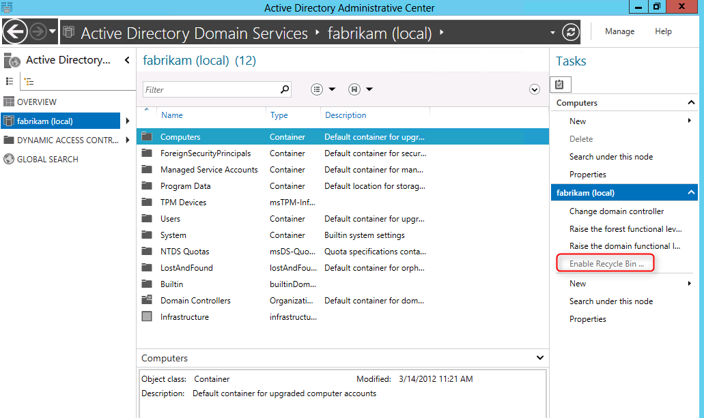Click Change domain controller
Viewport: 704px width, 418px height.
point(616,211)
